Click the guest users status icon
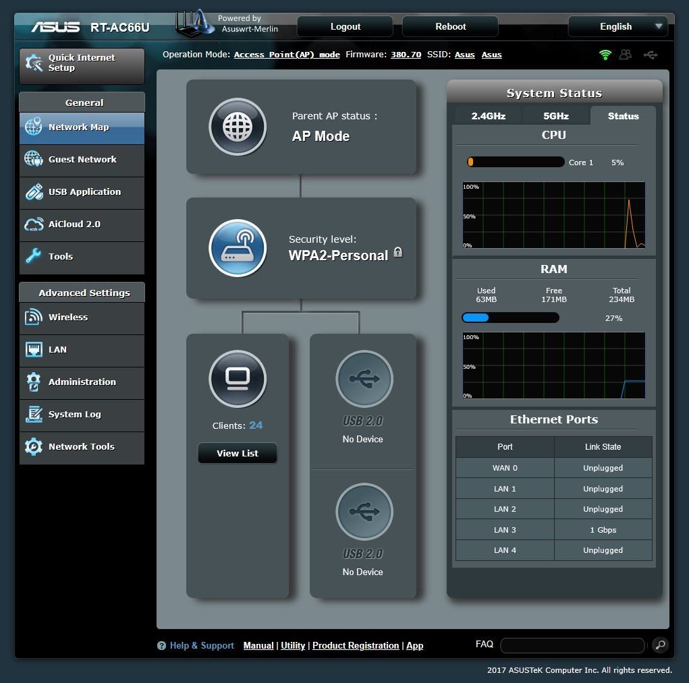This screenshot has width=689, height=683. pos(626,55)
